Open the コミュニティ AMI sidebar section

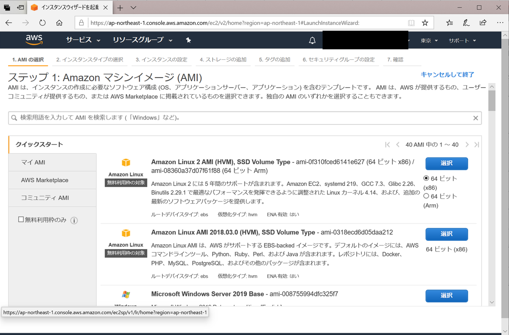click(45, 198)
